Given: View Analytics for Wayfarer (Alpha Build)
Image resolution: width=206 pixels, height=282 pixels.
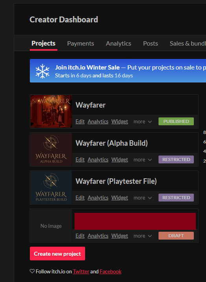Looking at the screenshot, I should 98,160.
